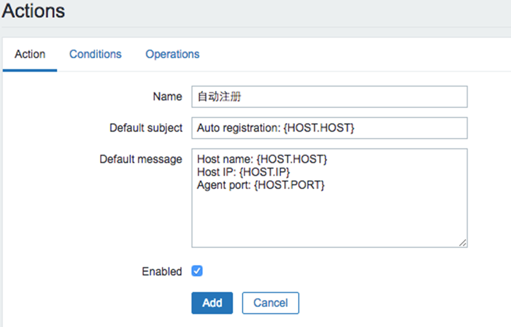The width and height of the screenshot is (511, 327).
Task: Click the Default message label
Action: pyautogui.click(x=141, y=159)
